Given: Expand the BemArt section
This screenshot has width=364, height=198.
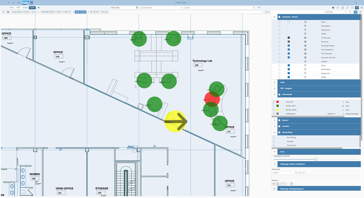Looking at the screenshot, I should coord(274,120).
